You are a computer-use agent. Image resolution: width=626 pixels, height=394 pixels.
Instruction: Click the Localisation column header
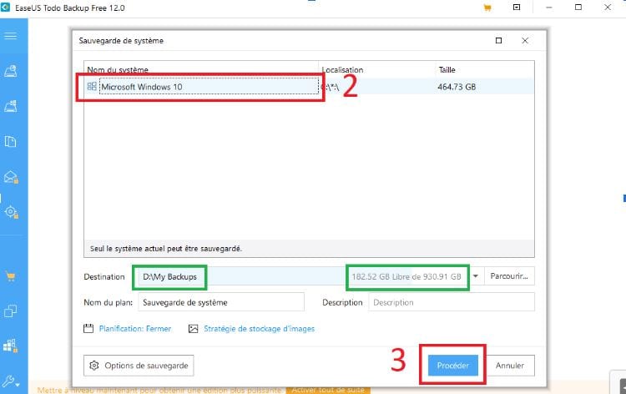(x=342, y=70)
